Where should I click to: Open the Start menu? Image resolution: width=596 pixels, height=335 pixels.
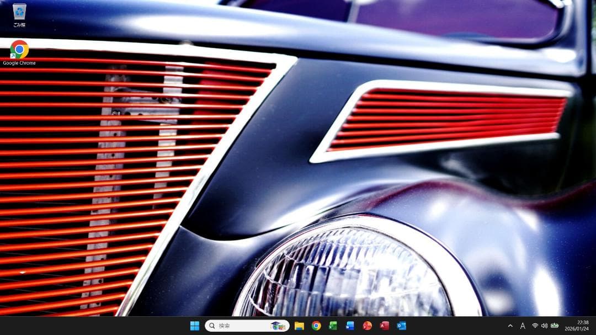[x=194, y=325]
